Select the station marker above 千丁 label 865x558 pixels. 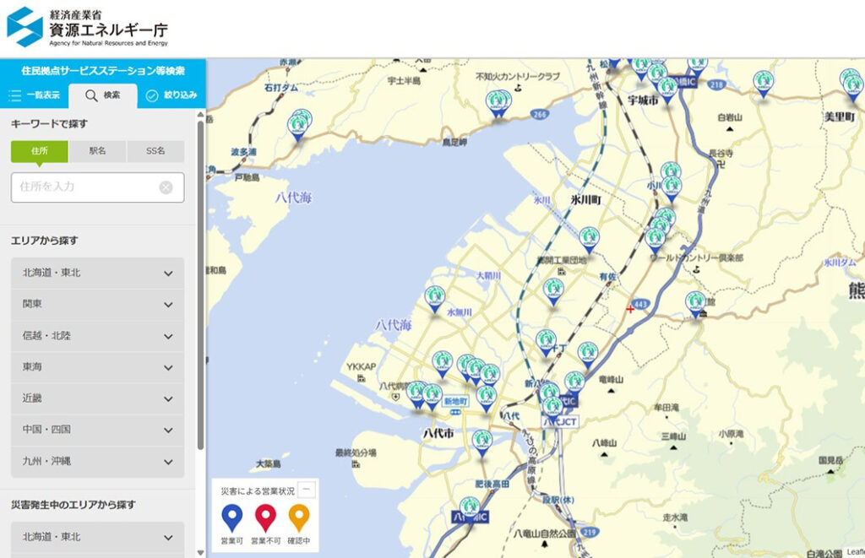pos(546,343)
